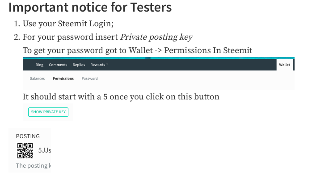Screen dimensions: 312x173
Task: Select the Wallet tab
Action: [284, 65]
